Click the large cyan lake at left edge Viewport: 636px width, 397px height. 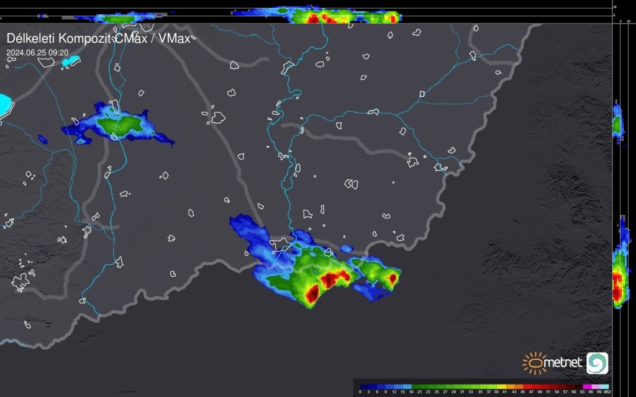(x=4, y=104)
